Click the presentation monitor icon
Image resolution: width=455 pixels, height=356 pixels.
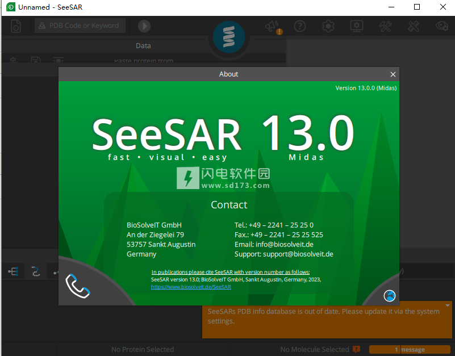(x=357, y=27)
